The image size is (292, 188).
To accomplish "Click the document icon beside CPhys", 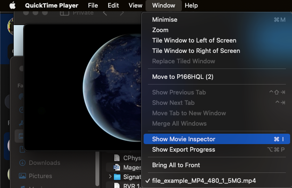I will pyautogui.click(x=117, y=158).
